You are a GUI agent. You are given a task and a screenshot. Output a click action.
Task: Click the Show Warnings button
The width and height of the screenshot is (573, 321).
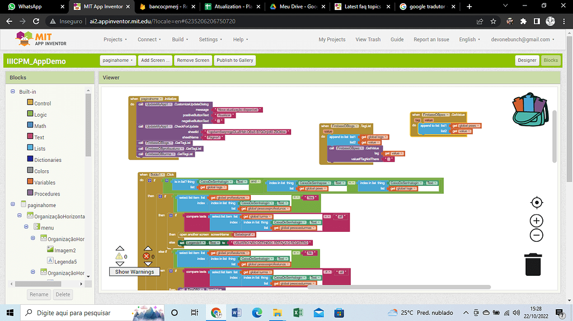[x=134, y=272]
